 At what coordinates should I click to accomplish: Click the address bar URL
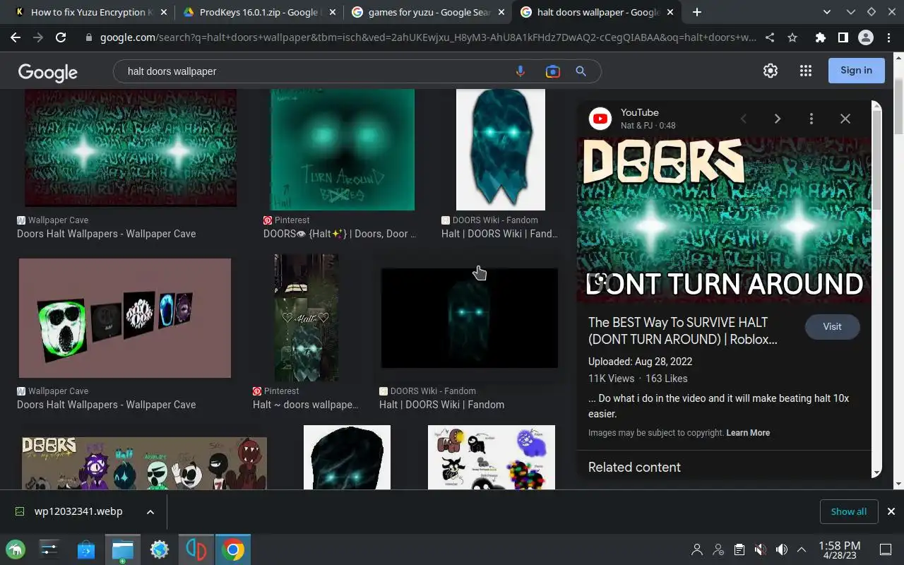pos(427,38)
